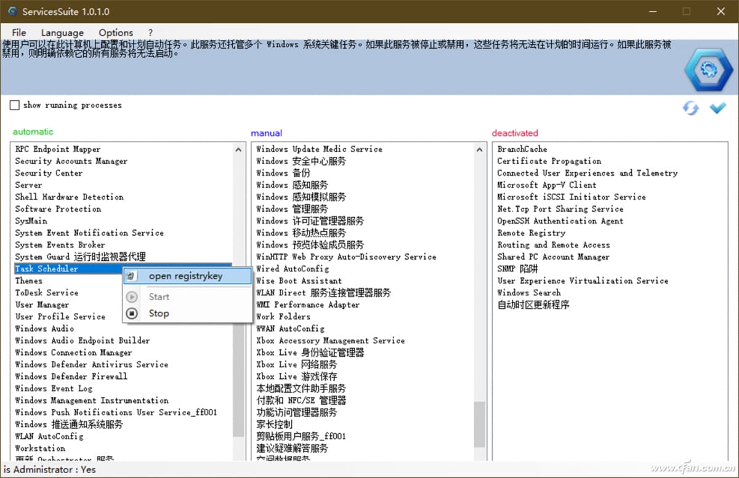The width and height of the screenshot is (739, 478).
Task: Select Stop in the context menu
Action: coord(158,314)
